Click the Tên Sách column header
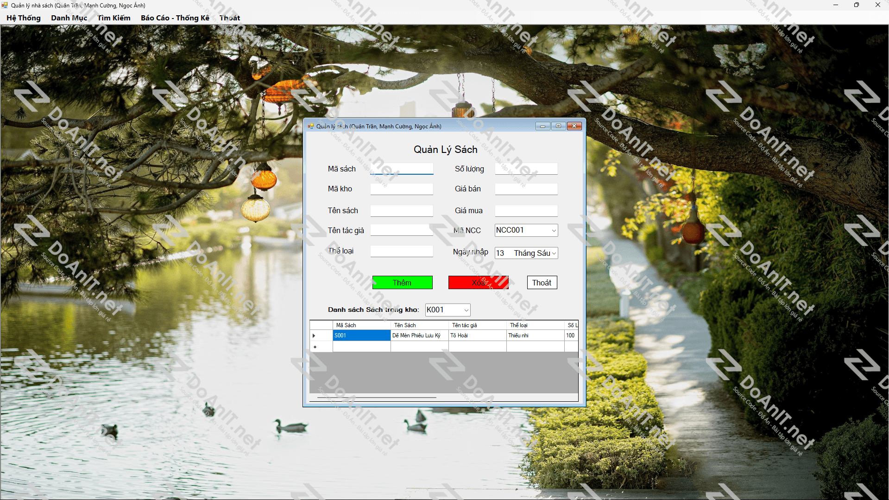889x500 pixels. (x=419, y=325)
